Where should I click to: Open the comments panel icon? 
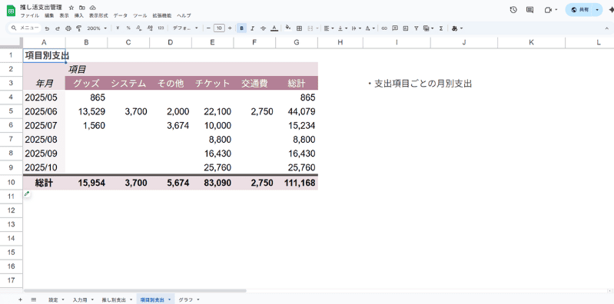pos(529,10)
